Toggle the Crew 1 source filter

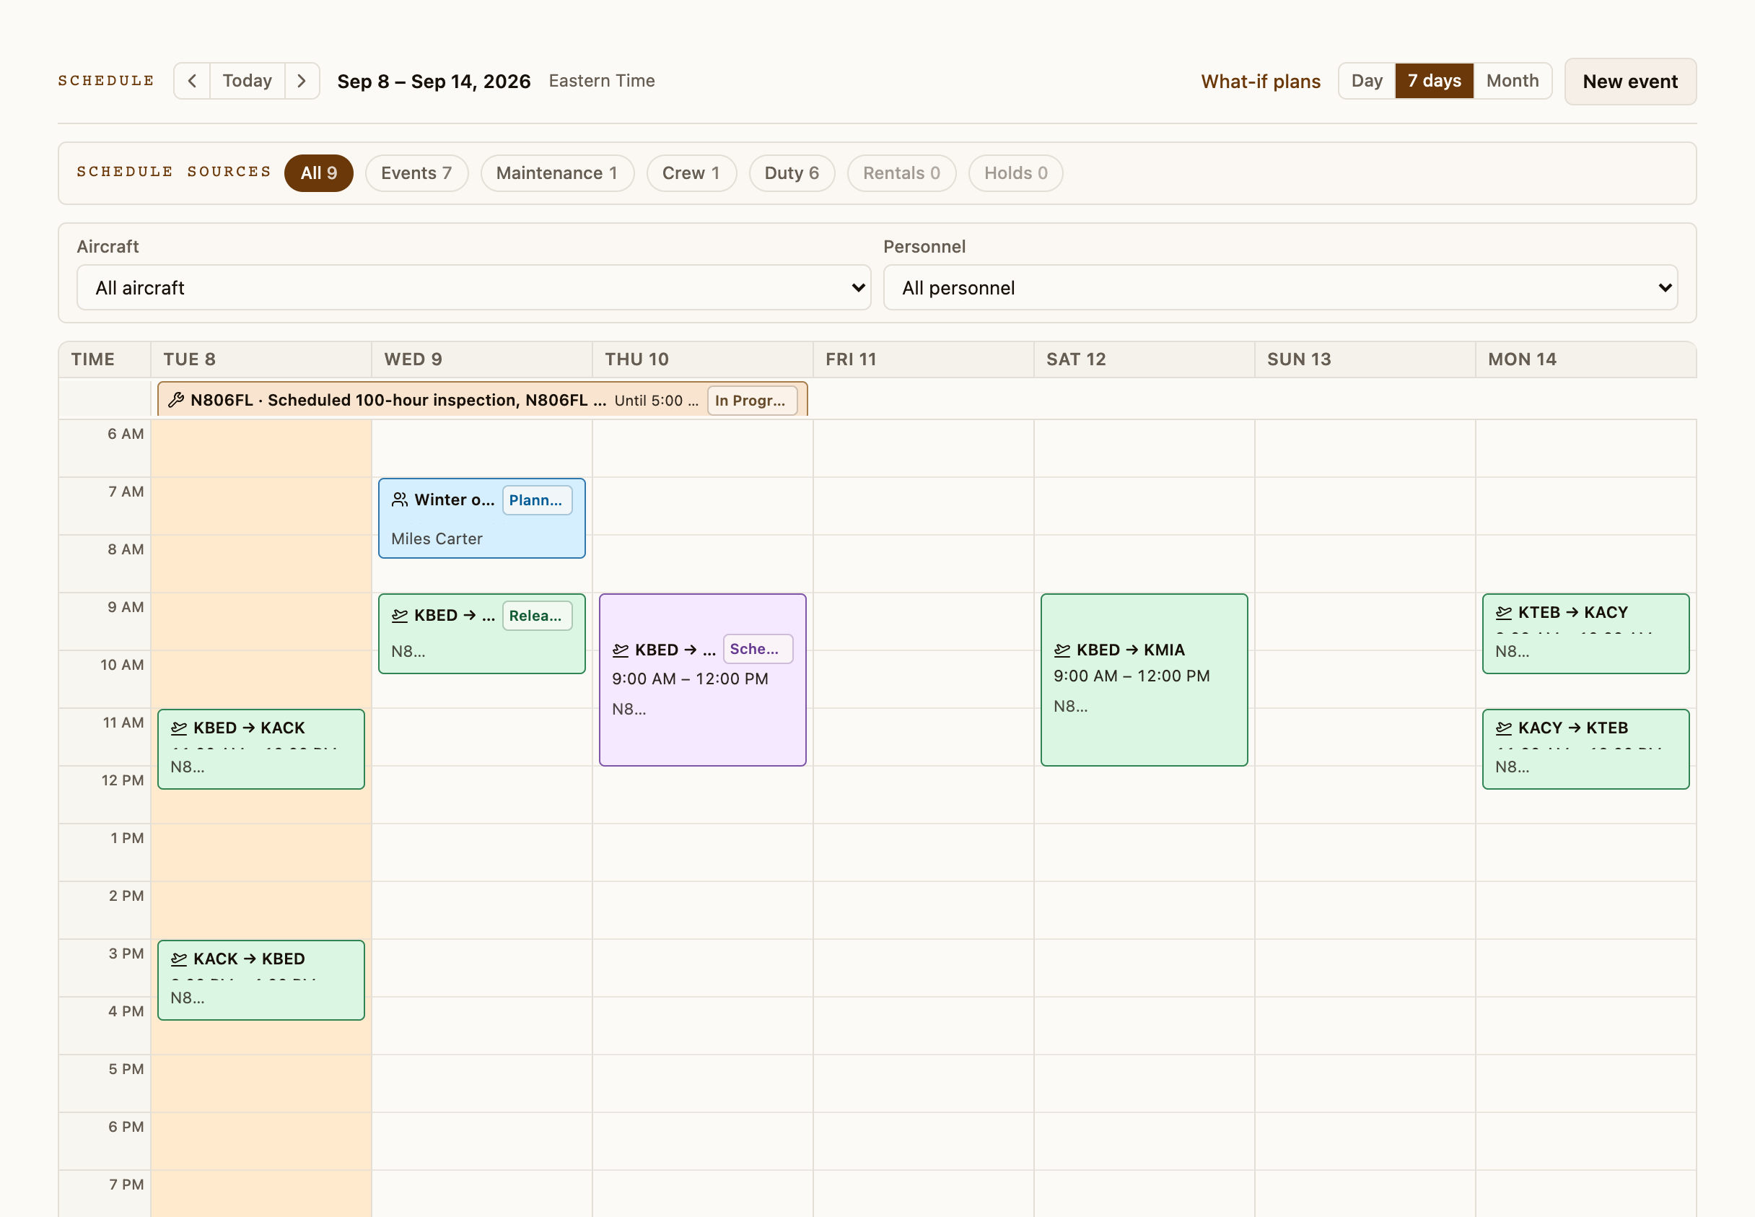click(691, 173)
